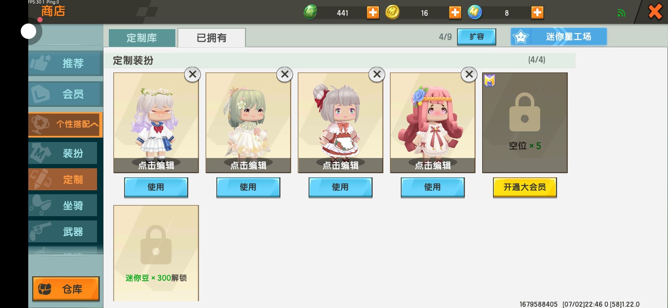This screenshot has height=308, width=668.
Task: Click 扩容 to expand outfit slots
Action: click(476, 37)
